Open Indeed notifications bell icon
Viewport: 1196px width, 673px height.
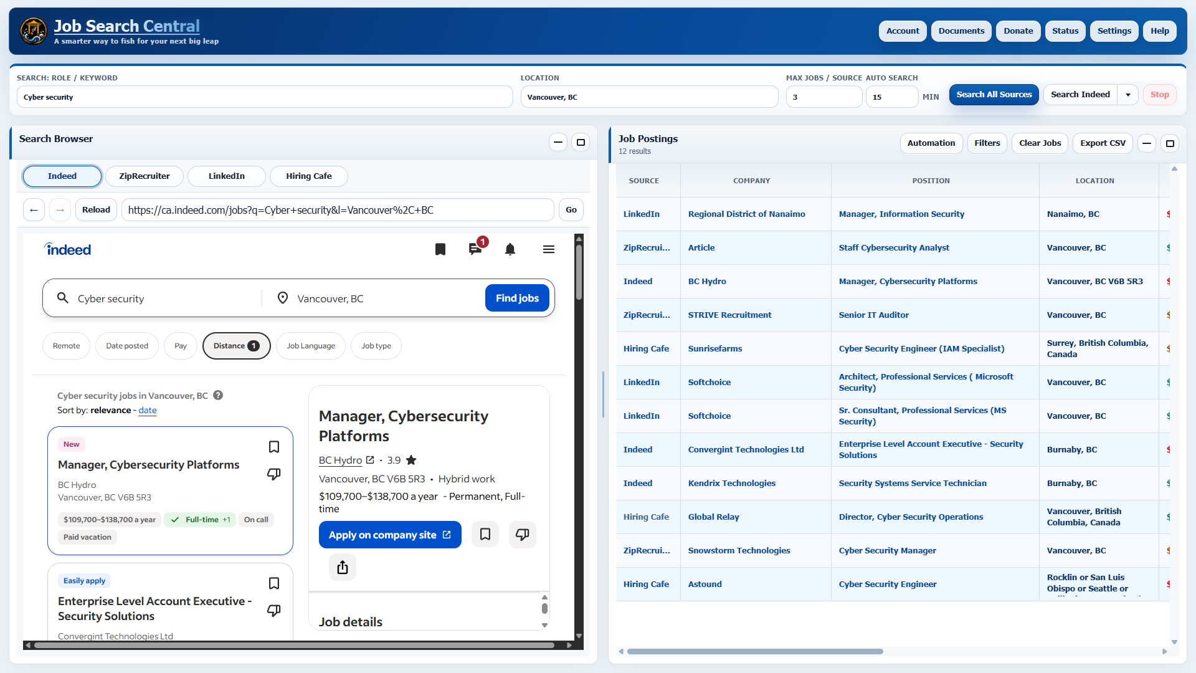(510, 249)
